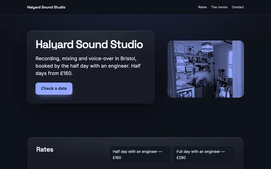Open The rooms navigation link
271x169 pixels.
[x=219, y=7]
